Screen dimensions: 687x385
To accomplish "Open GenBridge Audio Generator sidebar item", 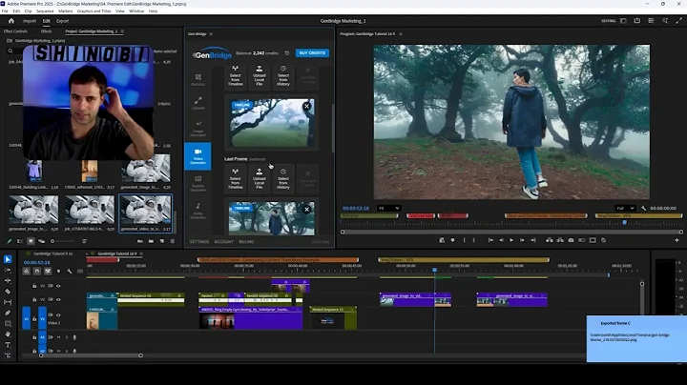I will pyautogui.click(x=198, y=211).
